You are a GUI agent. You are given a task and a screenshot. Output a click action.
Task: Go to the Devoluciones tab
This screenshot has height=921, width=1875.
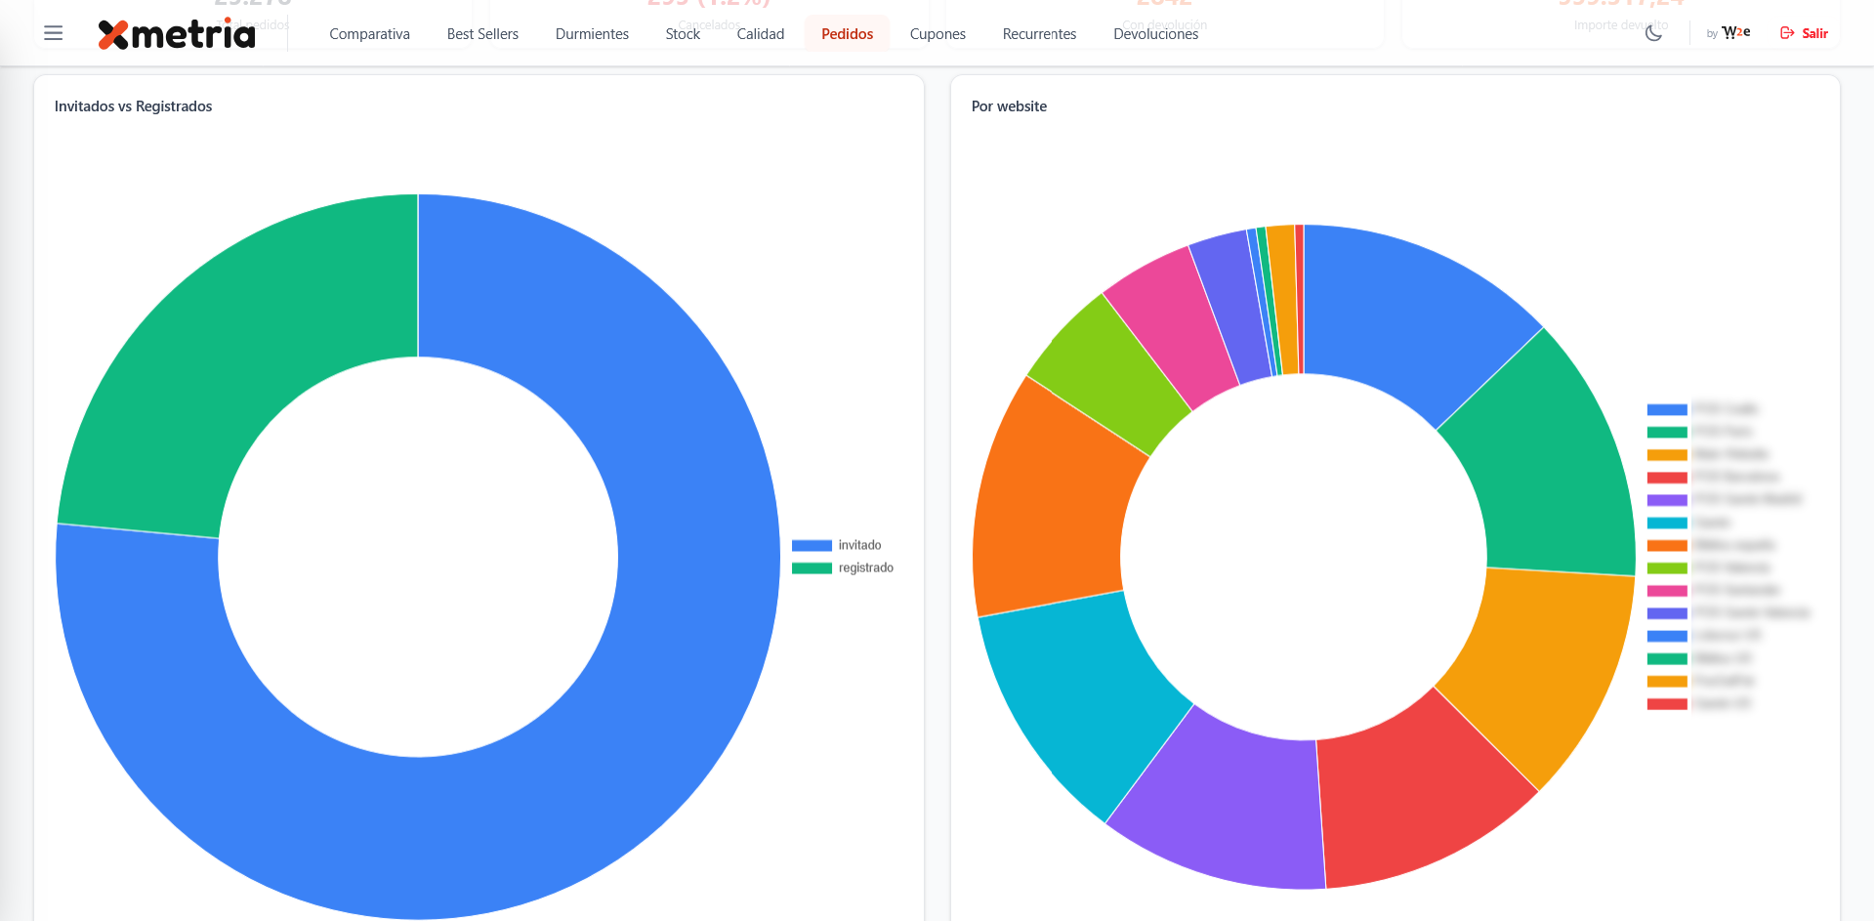pyautogui.click(x=1155, y=34)
